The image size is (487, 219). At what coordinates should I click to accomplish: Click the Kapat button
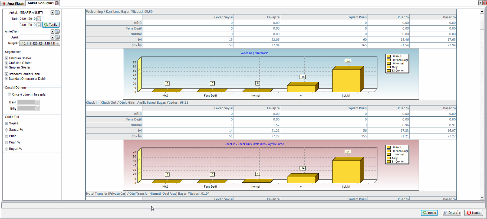474,213
